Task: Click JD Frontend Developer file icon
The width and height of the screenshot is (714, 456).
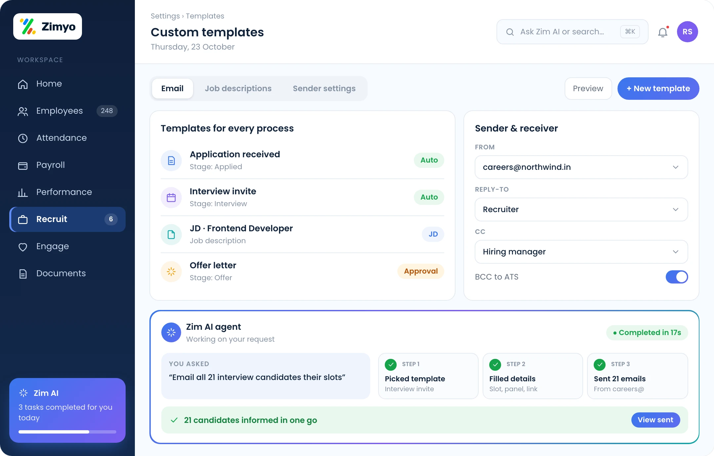Action: click(x=171, y=235)
